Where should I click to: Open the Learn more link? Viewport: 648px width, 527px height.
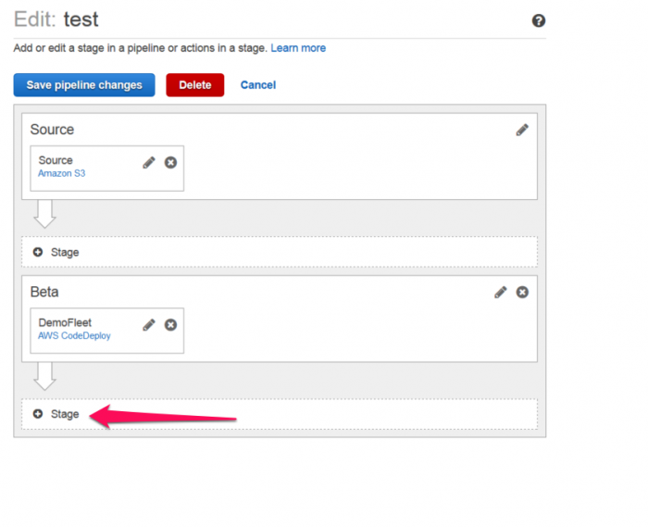coord(298,48)
